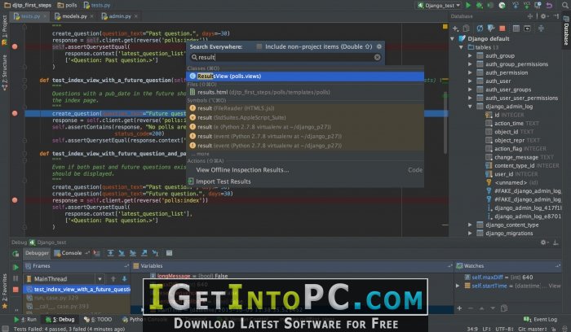Click Show Execution Point icon in debugger
This screenshot has width=571, height=332.
click(x=96, y=253)
